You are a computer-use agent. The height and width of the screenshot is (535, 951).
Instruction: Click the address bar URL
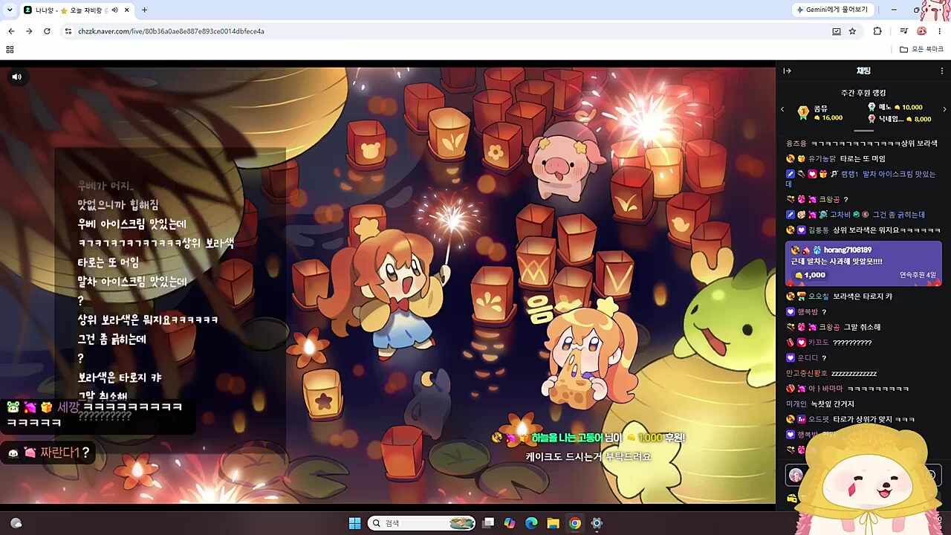pos(171,31)
